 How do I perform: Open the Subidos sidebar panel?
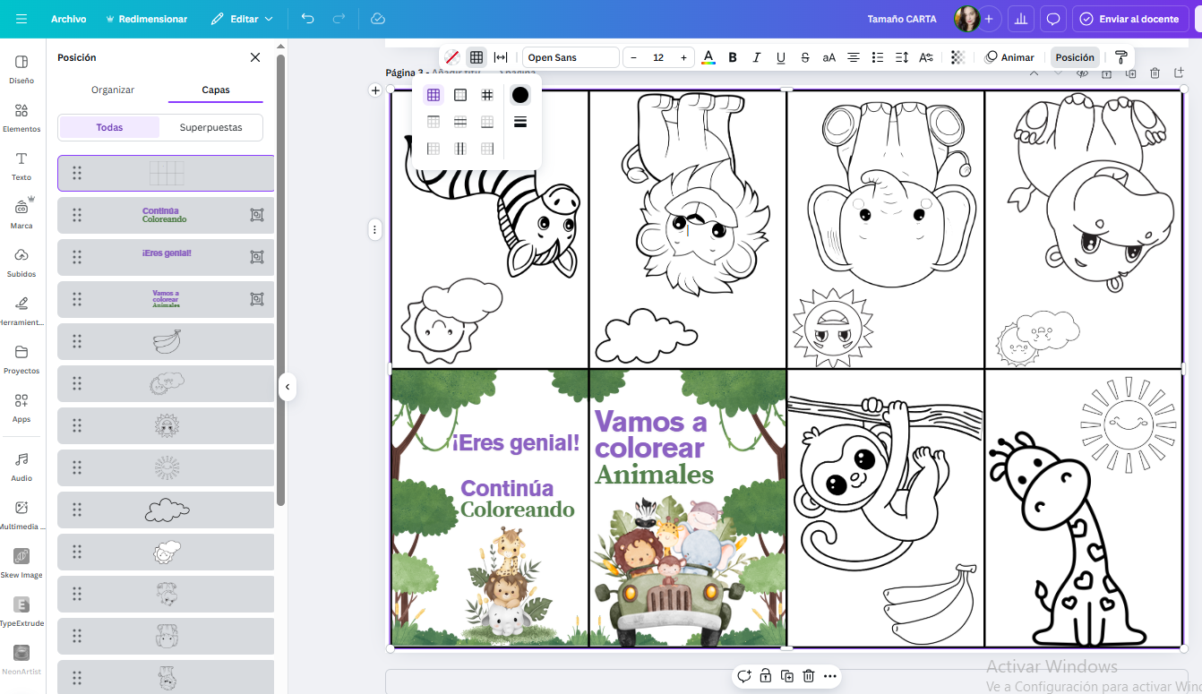(21, 262)
